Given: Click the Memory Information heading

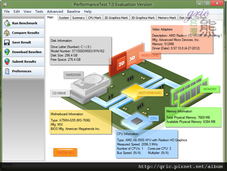Looking at the screenshot, I should [179, 111].
